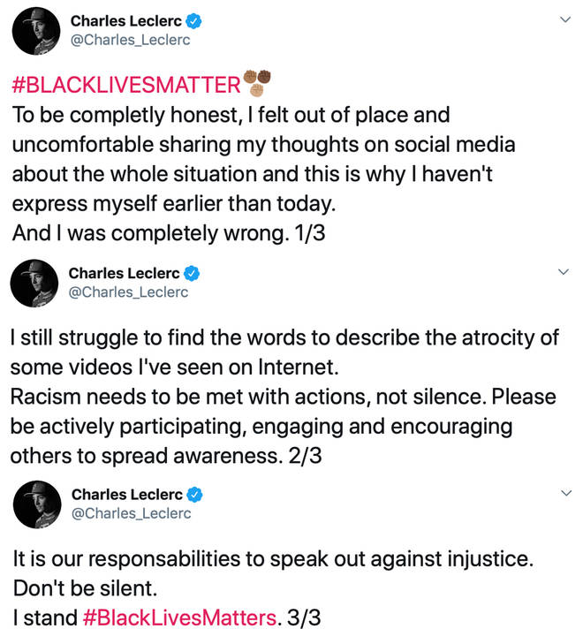Open the #BLACKLIVESMATTER hashtag link
This screenshot has width=583, height=644.
click(x=126, y=85)
